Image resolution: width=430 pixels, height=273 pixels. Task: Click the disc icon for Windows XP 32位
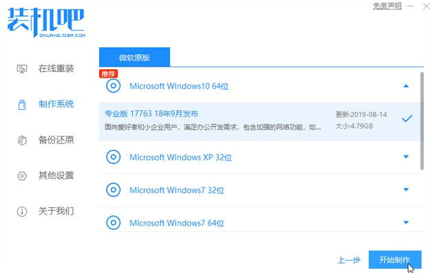click(114, 157)
